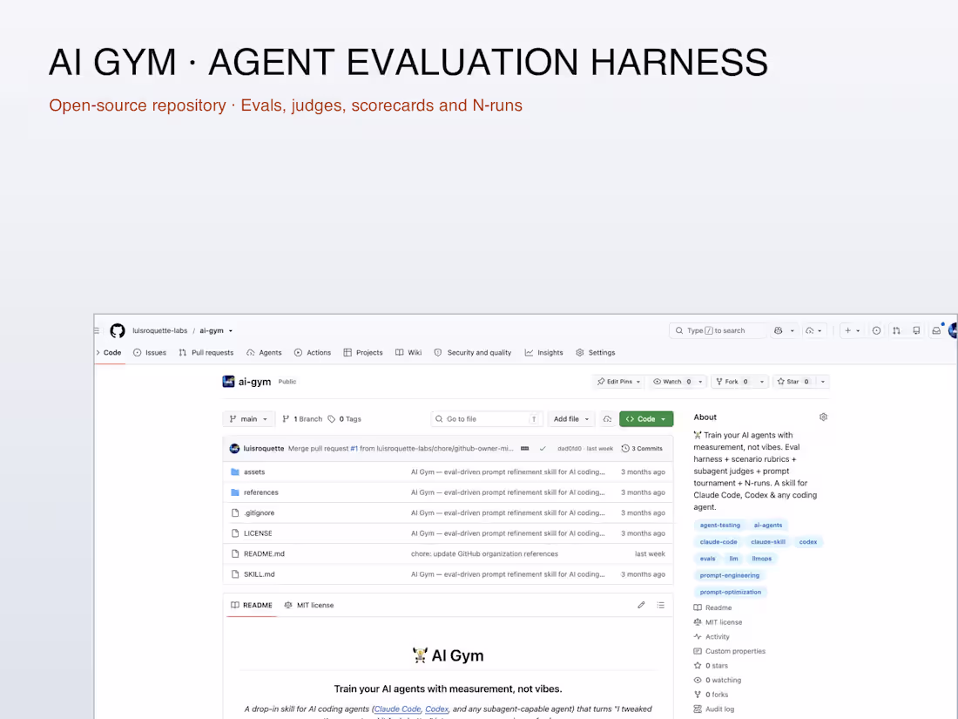Image resolution: width=958 pixels, height=719 pixels.
Task: Open the 3 Commits history link
Action: (x=642, y=449)
